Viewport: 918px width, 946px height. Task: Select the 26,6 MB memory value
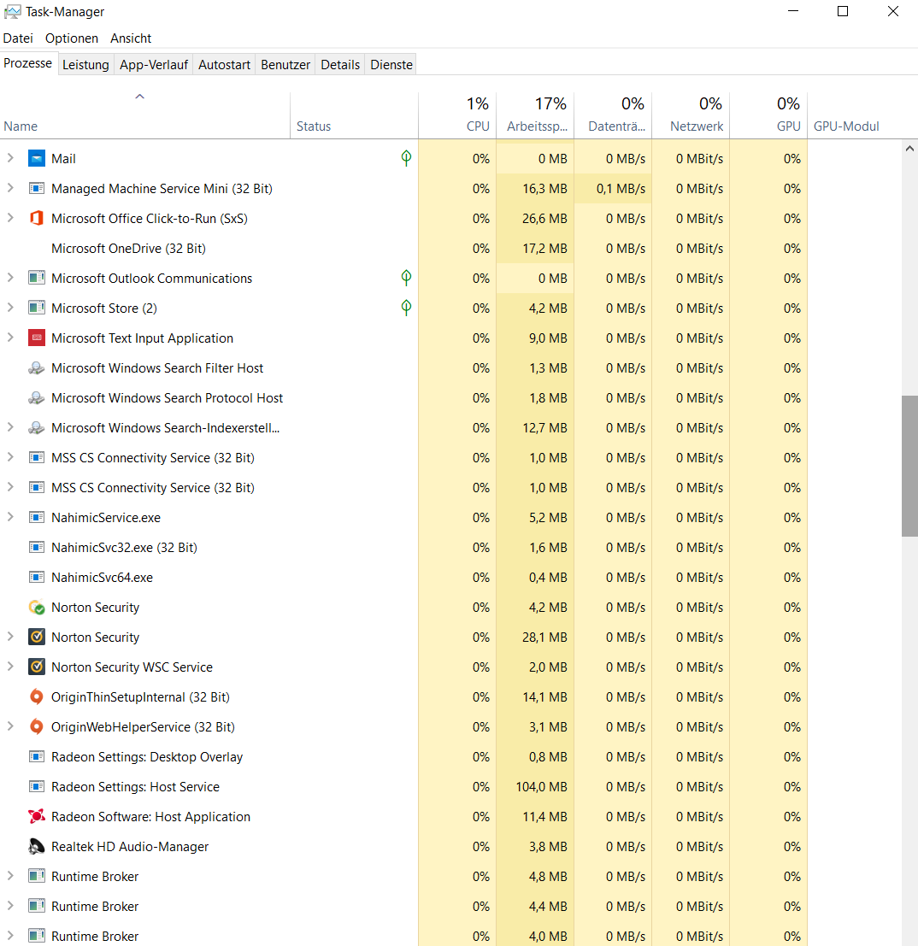(544, 219)
